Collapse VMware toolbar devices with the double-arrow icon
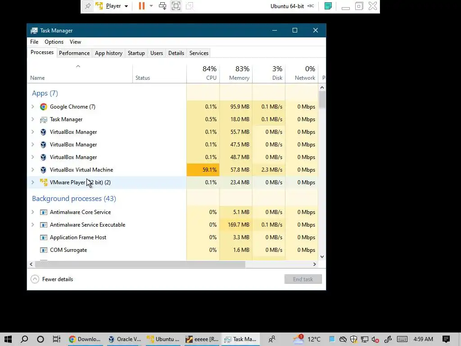The height and width of the screenshot is (346, 461). pyautogui.click(x=311, y=6)
